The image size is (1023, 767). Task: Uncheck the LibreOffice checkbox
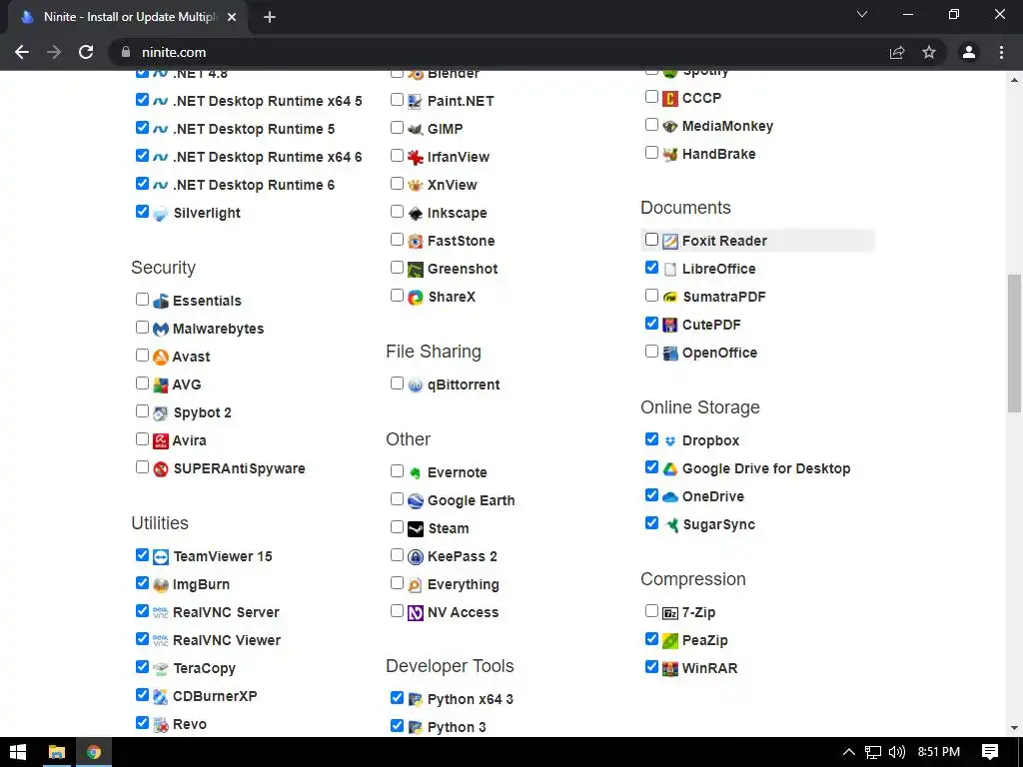[x=651, y=268]
